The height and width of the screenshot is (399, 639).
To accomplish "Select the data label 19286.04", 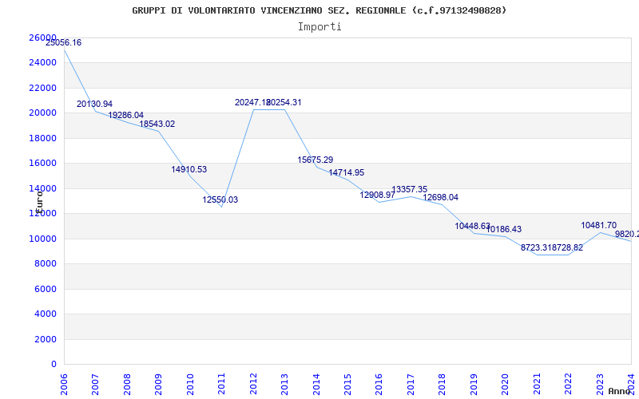I will (x=126, y=115).
